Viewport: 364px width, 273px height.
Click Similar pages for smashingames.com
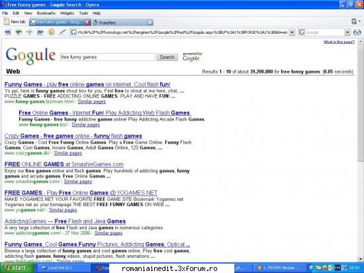point(78,182)
